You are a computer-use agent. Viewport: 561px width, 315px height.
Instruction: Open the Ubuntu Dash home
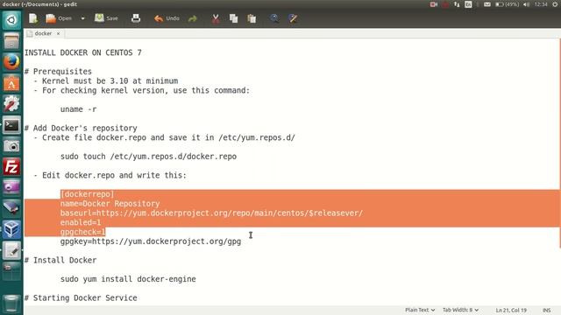(11, 20)
